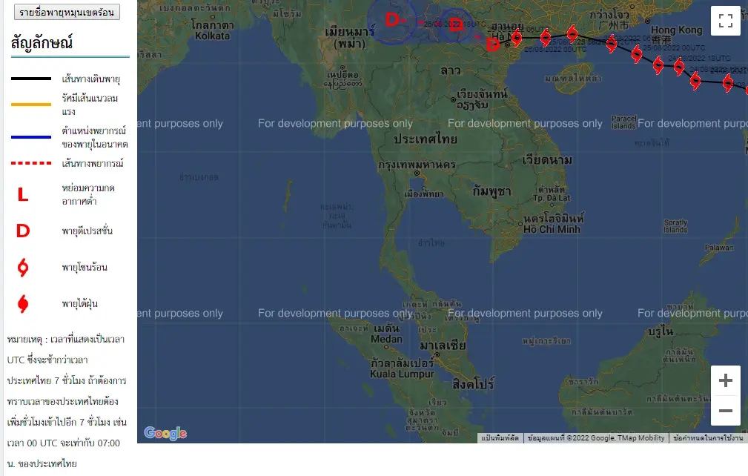Click the red L low-pressure legend icon

point(23,194)
